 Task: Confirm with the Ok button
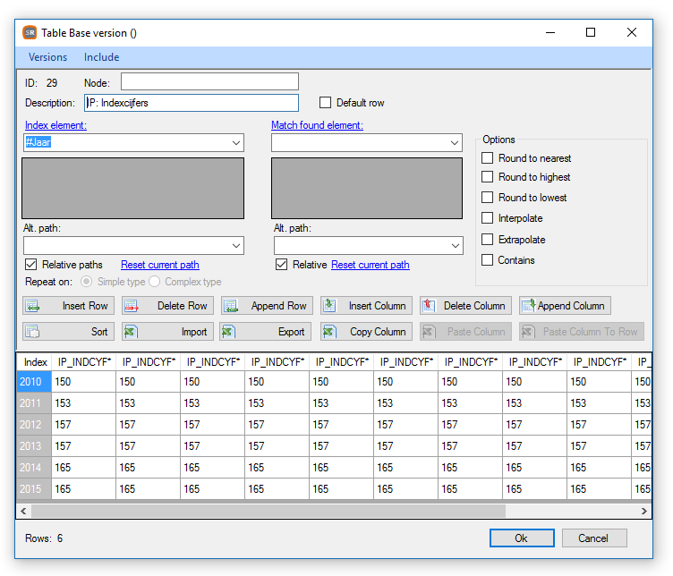click(522, 538)
